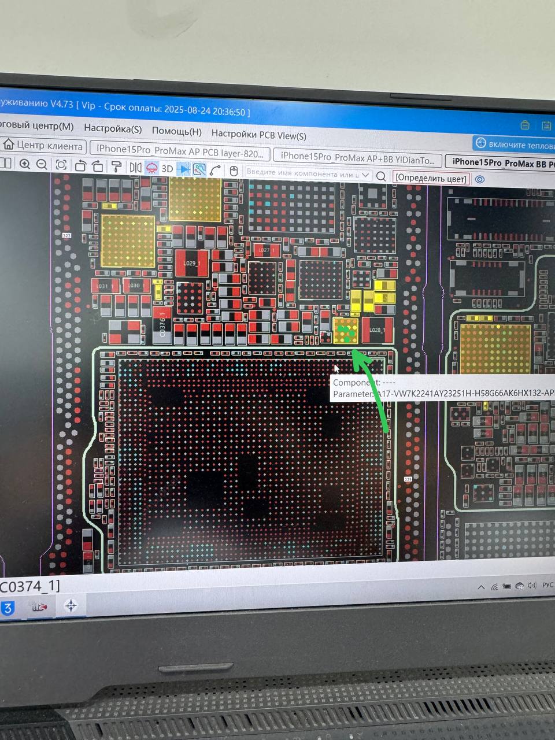Image resolution: width=555 pixels, height=740 pixels.
Task: Toggle the blue eye visibility icon
Action: (x=479, y=180)
